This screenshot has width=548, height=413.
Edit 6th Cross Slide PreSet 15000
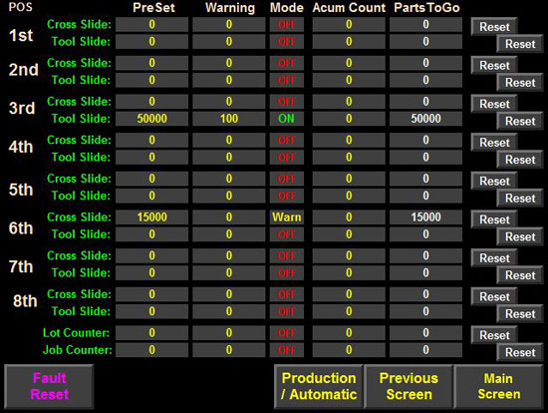[151, 217]
